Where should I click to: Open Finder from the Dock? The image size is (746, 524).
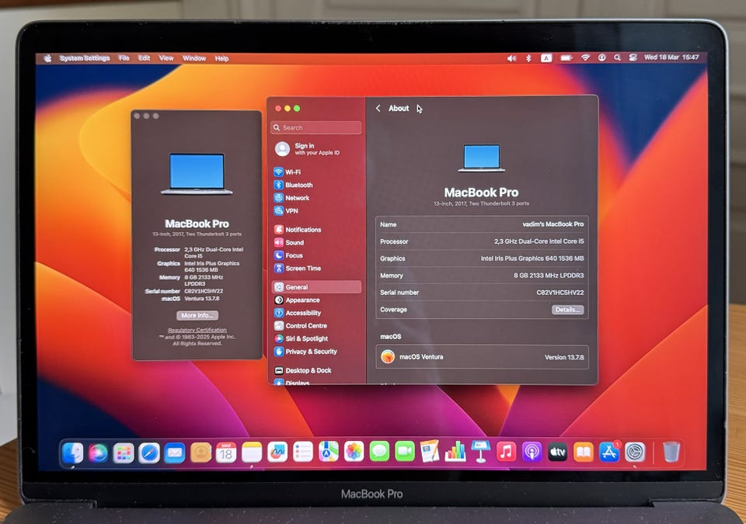tap(73, 453)
